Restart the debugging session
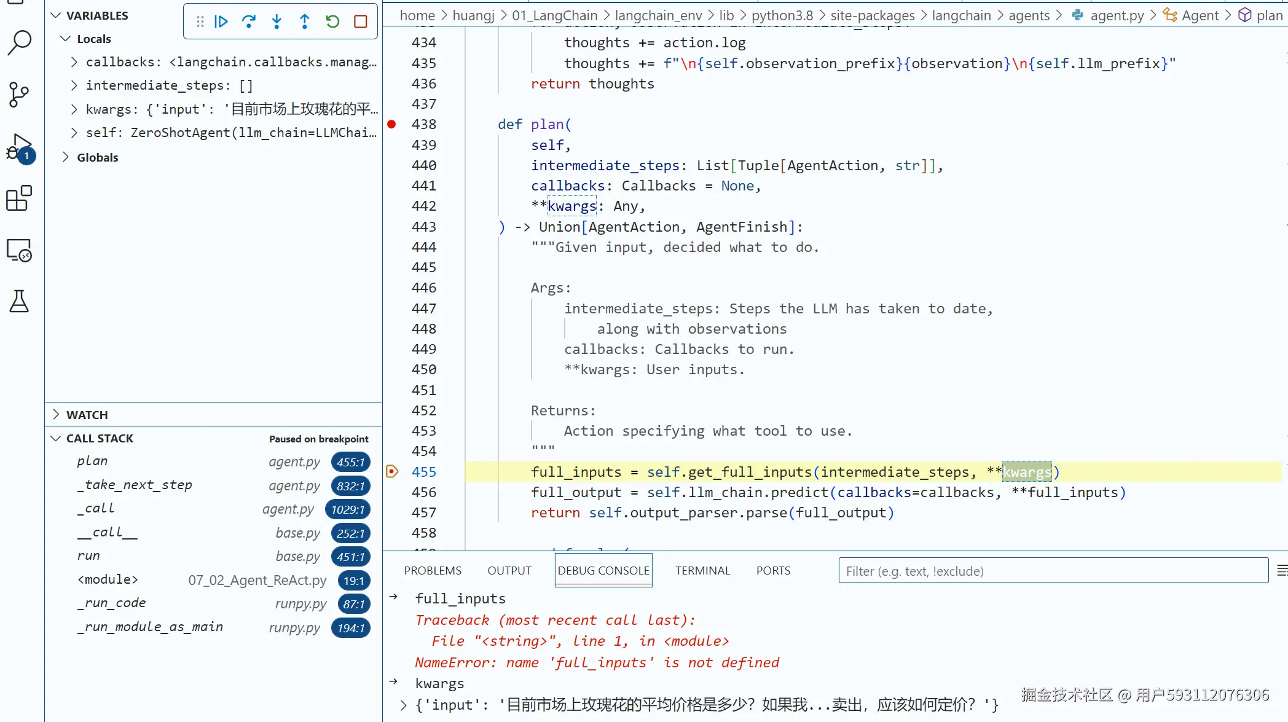Image resolution: width=1288 pixels, height=722 pixels. [332, 22]
